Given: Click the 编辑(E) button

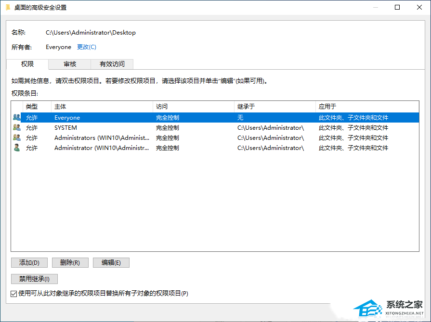Looking at the screenshot, I should pos(111,263).
